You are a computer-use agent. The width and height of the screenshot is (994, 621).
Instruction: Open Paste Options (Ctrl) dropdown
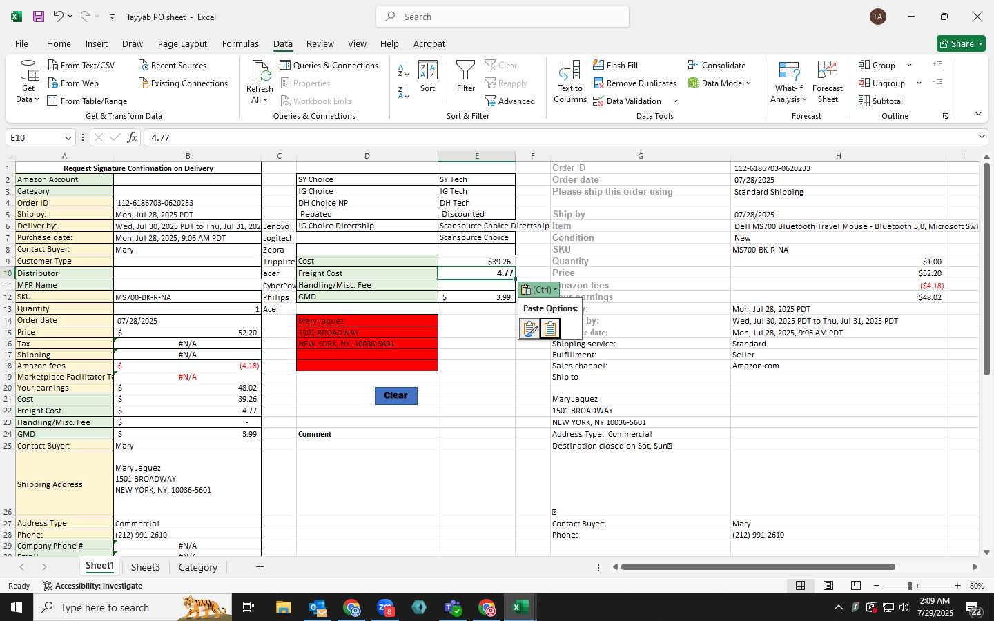[539, 290]
